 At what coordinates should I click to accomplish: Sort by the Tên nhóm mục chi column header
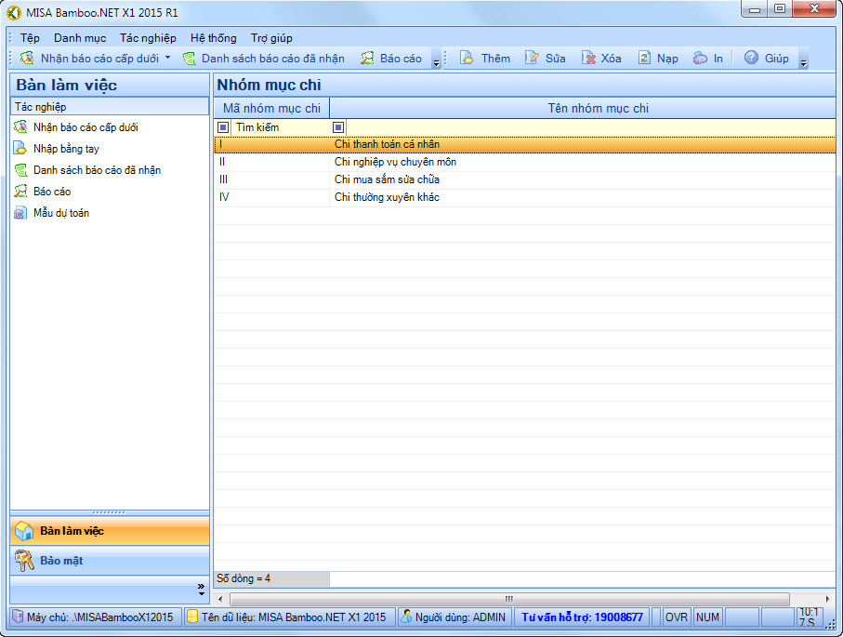pyautogui.click(x=583, y=108)
